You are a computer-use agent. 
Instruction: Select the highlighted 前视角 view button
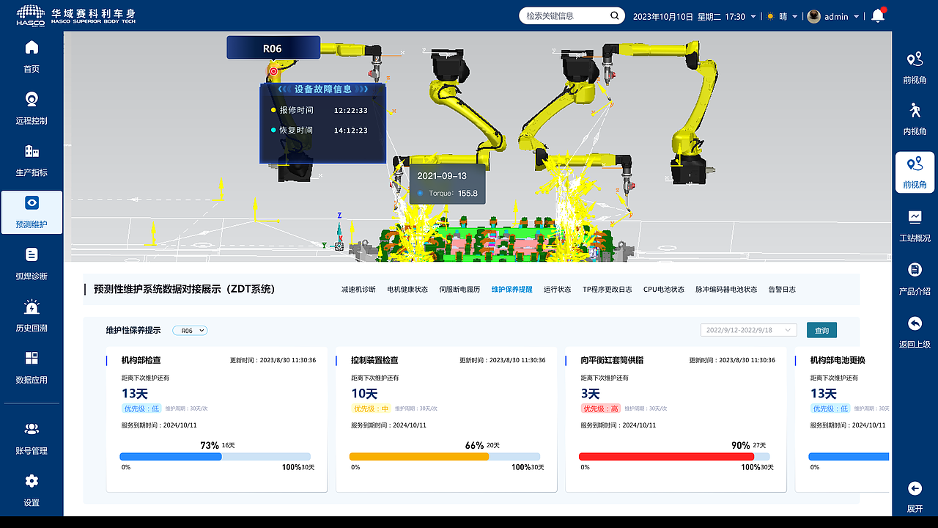(915, 172)
